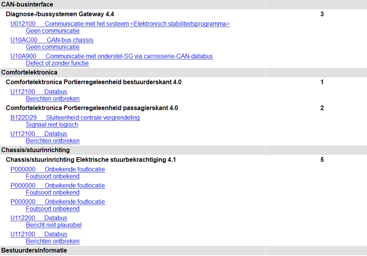Click the Bestuurdersinformatie section header
The height and width of the screenshot is (256, 367).
(x=34, y=251)
